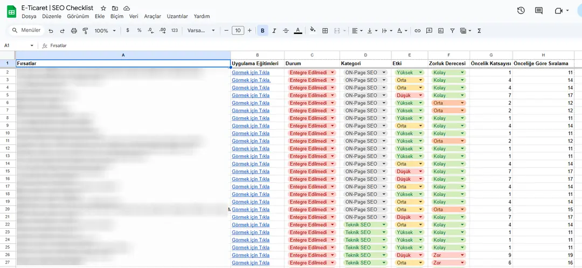Expand the font family dropdown
Image resolution: width=582 pixels, height=268 pixels.
tap(201, 31)
